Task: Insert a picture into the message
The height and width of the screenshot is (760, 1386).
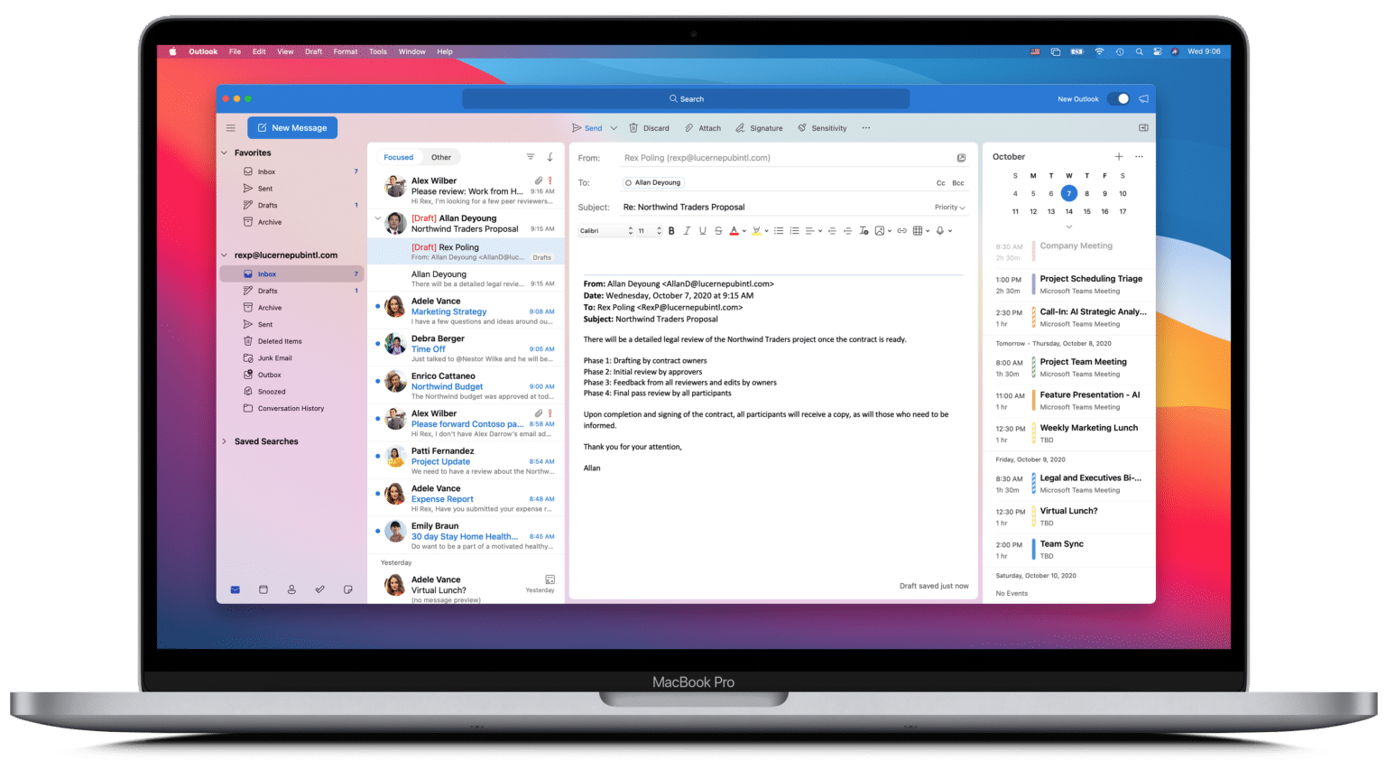Action: click(880, 231)
